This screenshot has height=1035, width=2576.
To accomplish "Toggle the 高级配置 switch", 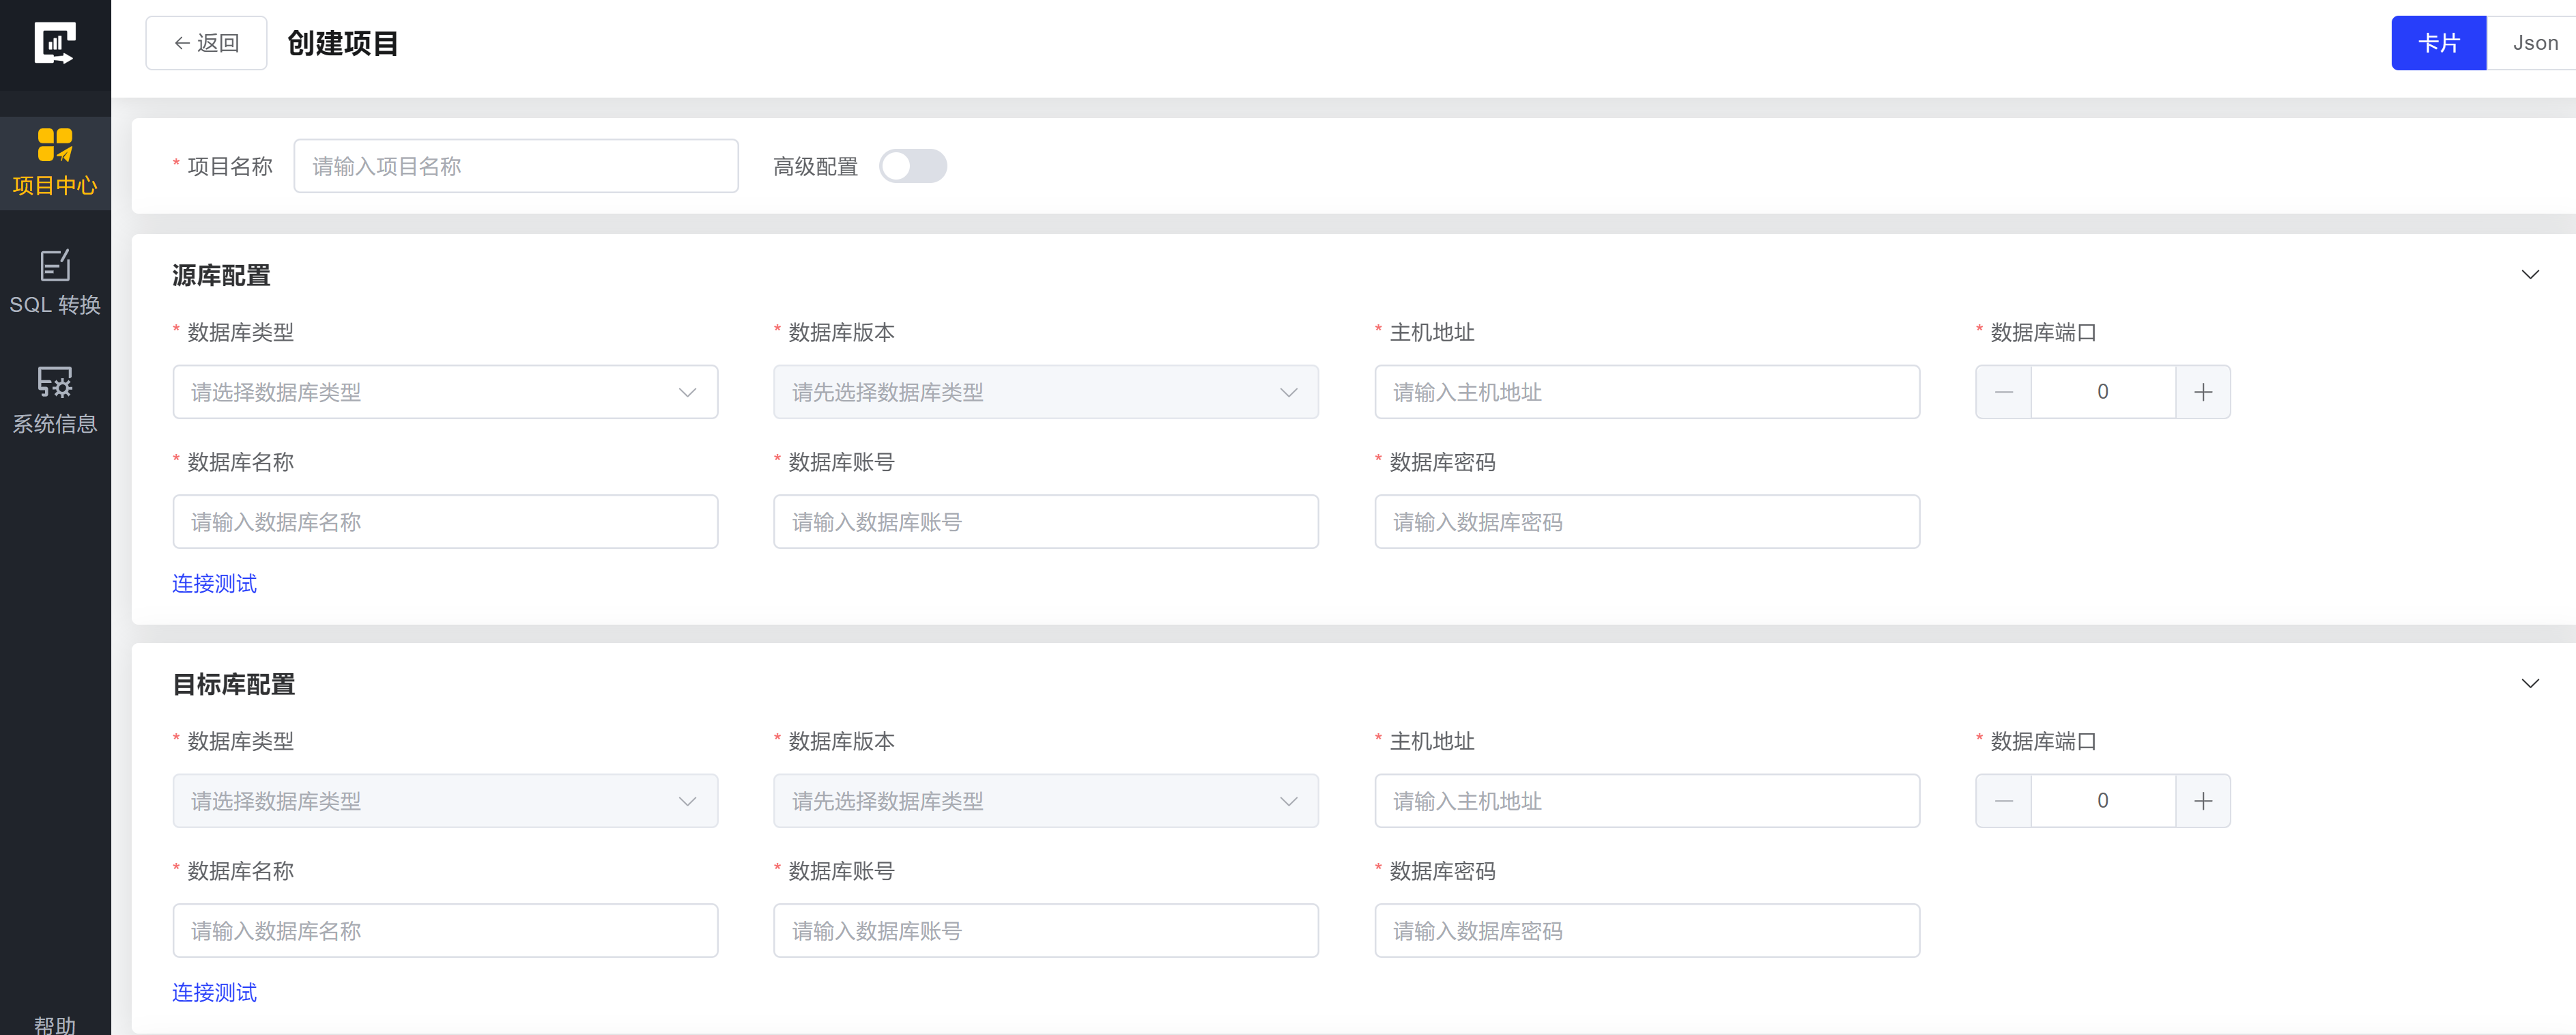I will (x=912, y=166).
